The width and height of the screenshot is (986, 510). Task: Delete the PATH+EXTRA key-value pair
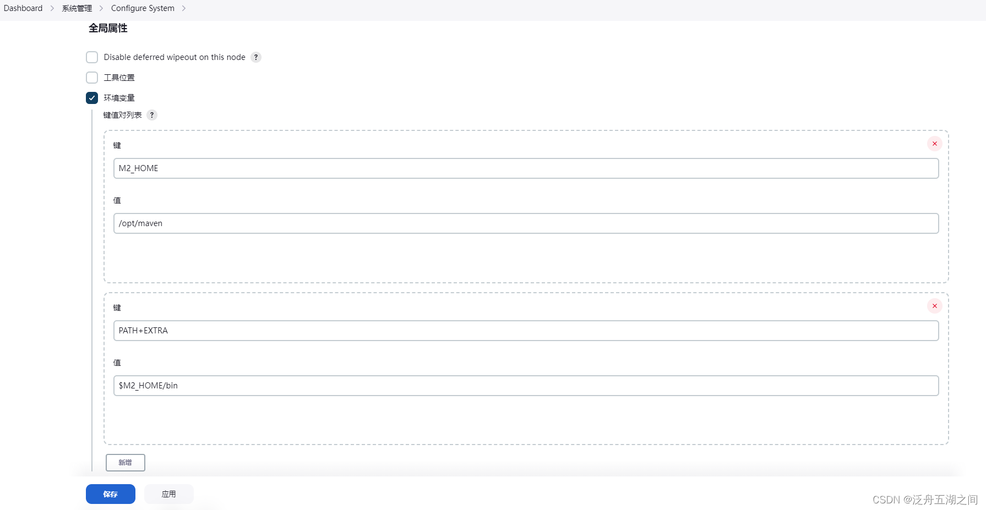pyautogui.click(x=934, y=306)
